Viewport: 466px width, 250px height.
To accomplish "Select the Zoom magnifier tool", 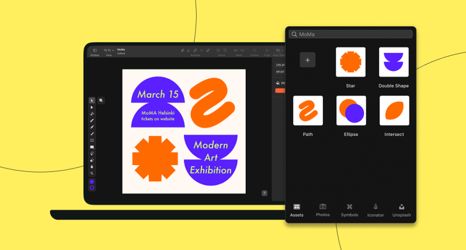I will 92,174.
